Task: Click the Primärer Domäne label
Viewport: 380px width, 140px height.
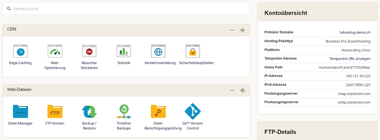Action: (279, 32)
